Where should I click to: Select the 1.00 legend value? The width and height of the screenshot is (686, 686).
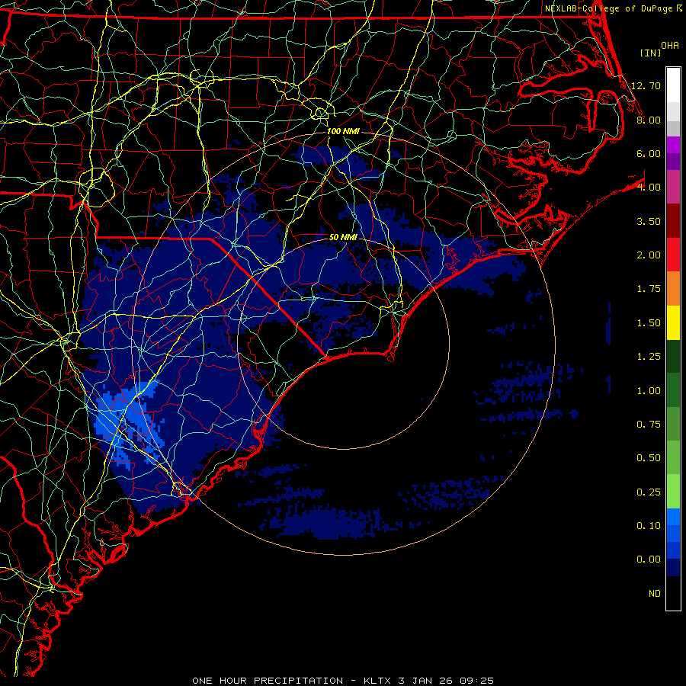coord(649,391)
